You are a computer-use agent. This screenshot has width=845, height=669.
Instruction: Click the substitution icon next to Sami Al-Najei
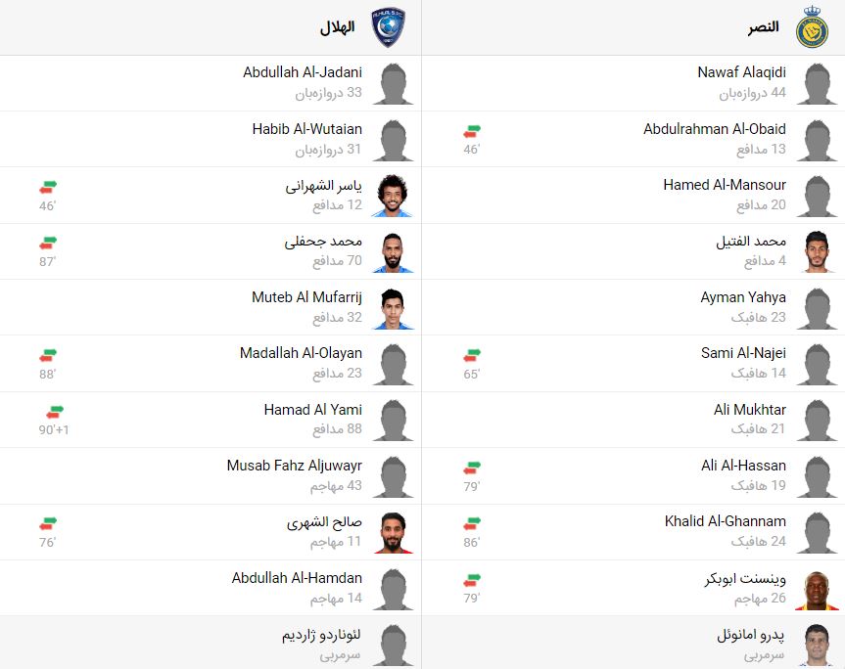coord(473,354)
